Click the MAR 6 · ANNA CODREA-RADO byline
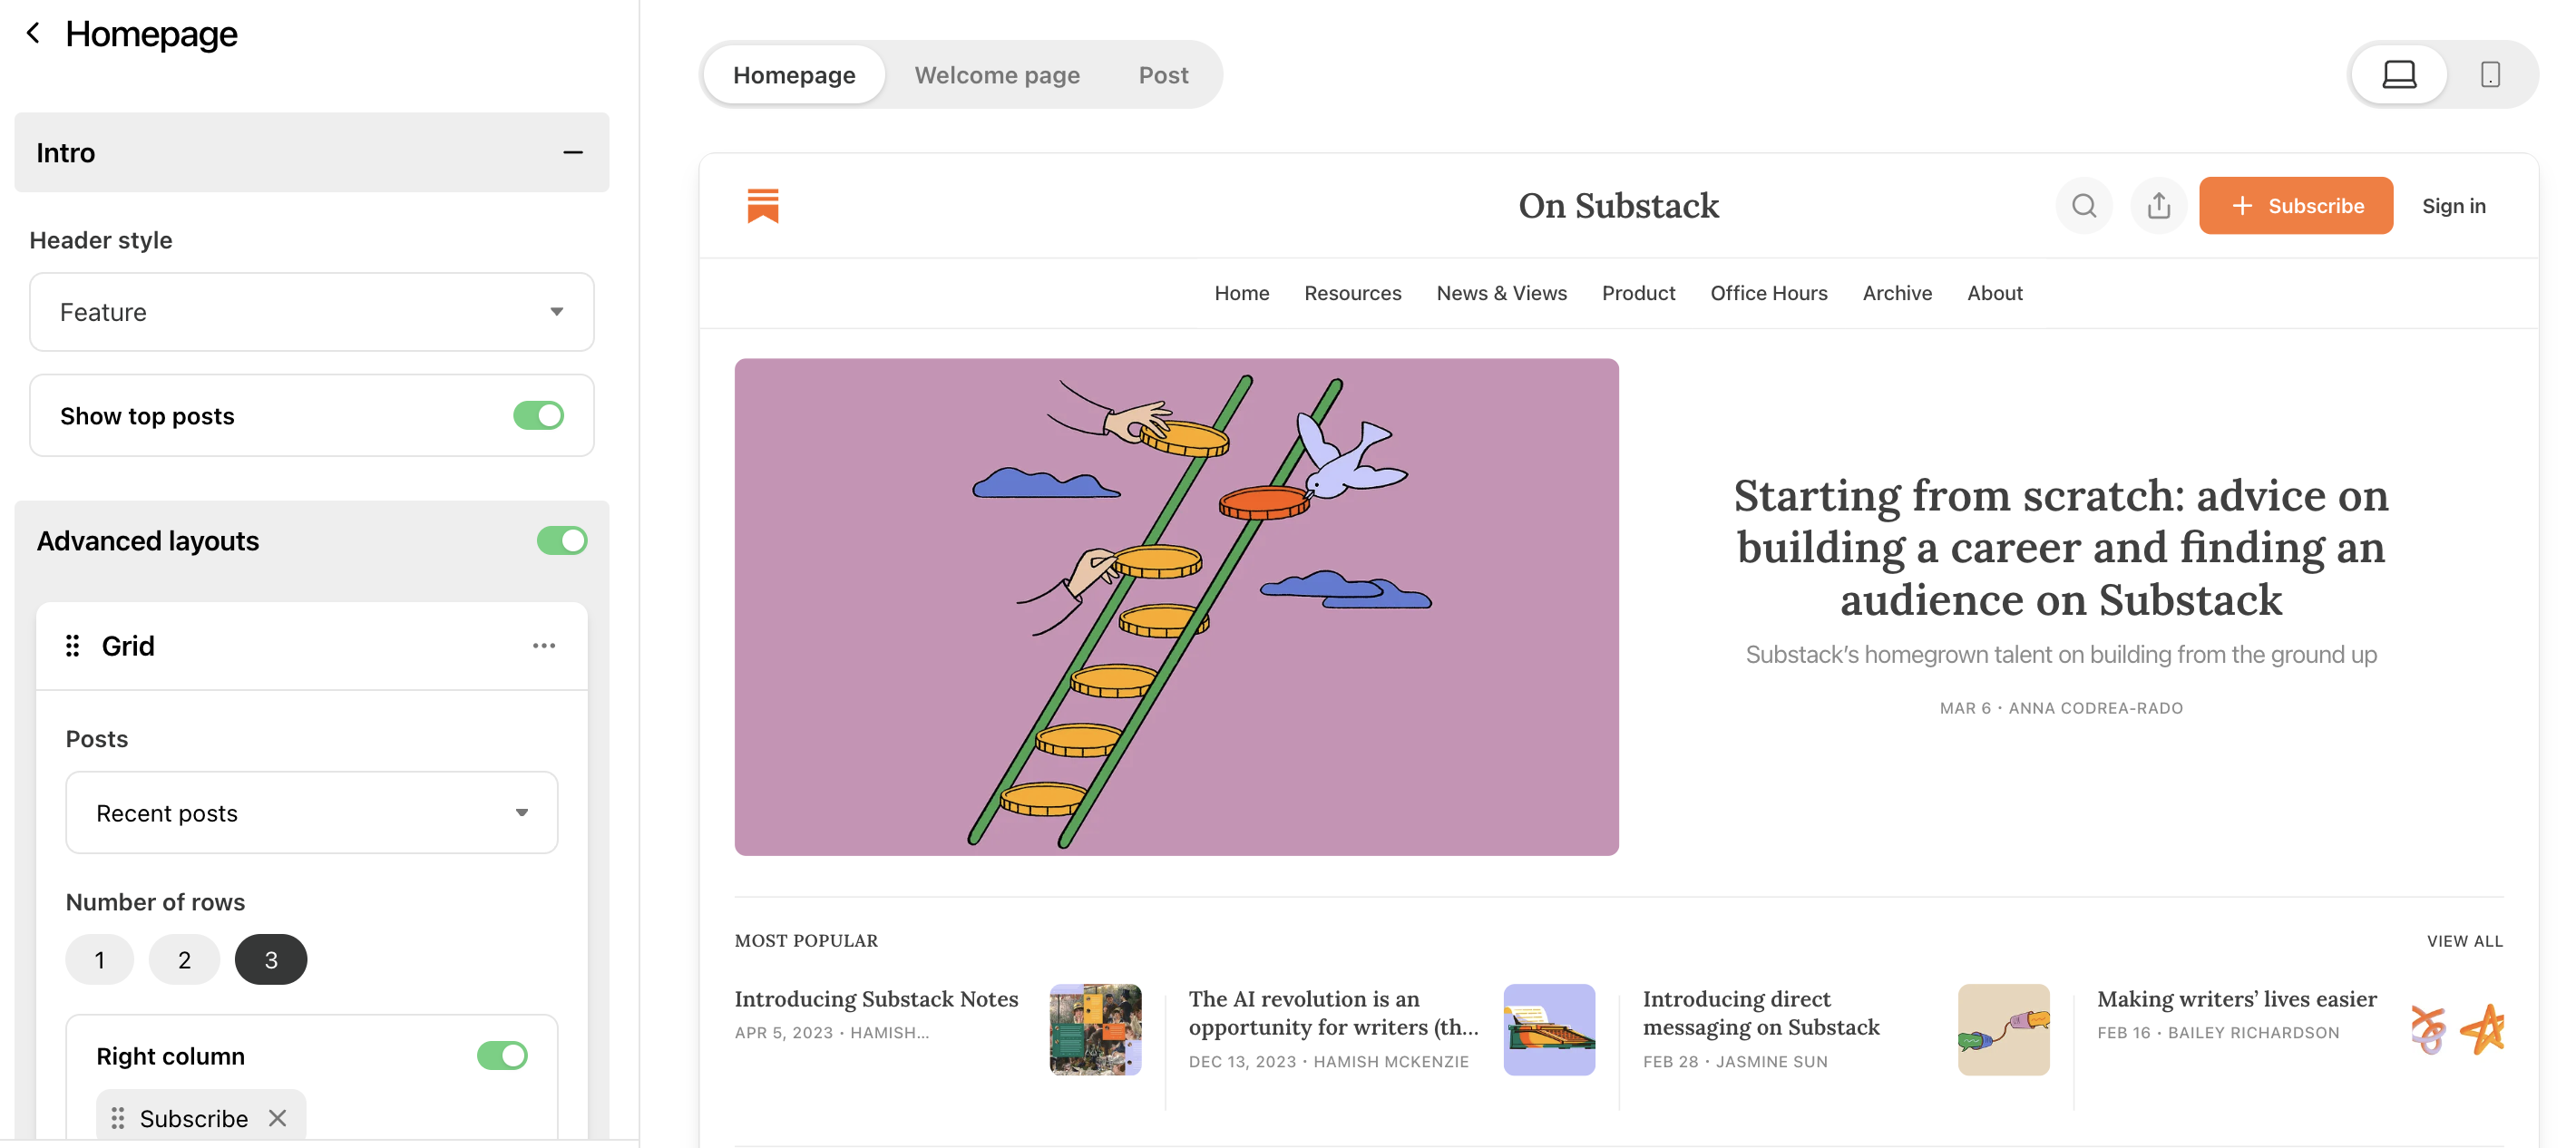The width and height of the screenshot is (2576, 1148). [2060, 708]
